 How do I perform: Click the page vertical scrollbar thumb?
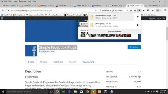pos(167,33)
